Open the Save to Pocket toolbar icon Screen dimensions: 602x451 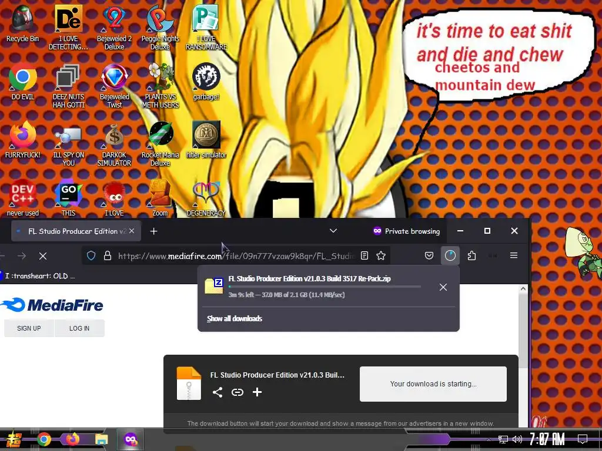[x=429, y=255]
